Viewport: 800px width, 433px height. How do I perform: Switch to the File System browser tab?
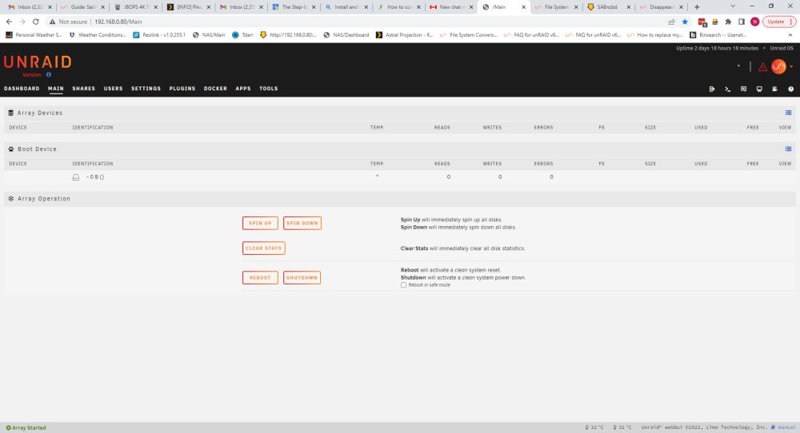click(556, 6)
